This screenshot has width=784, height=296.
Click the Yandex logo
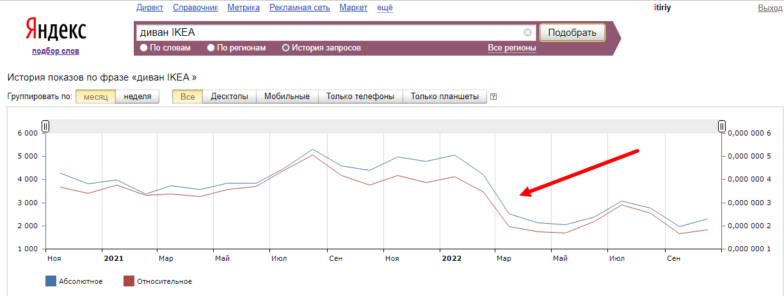56,30
